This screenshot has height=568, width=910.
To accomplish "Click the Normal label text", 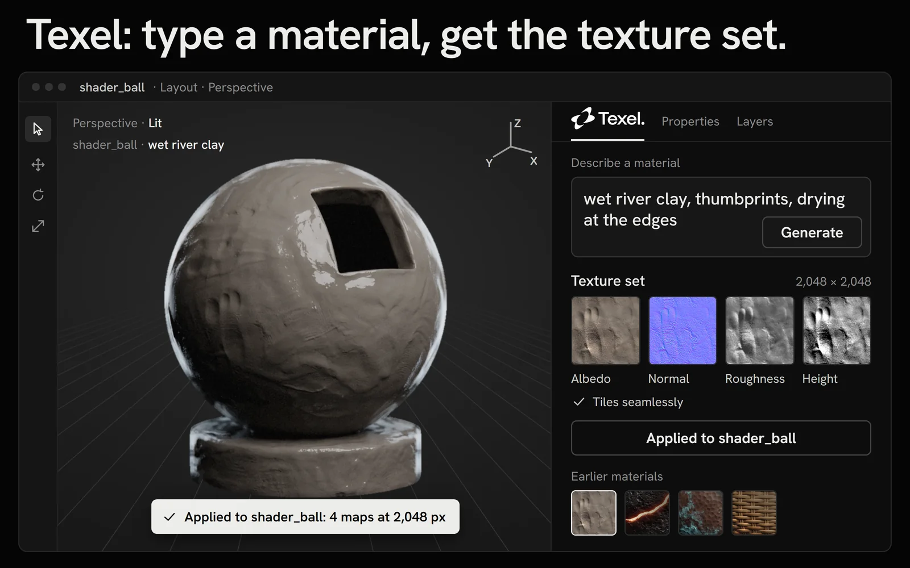I will (x=669, y=379).
